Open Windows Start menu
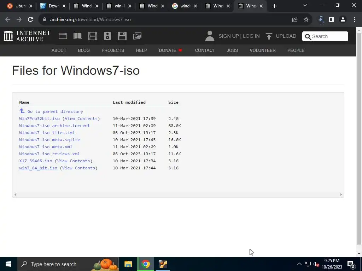Image resolution: width=362 pixels, height=271 pixels. (8, 264)
